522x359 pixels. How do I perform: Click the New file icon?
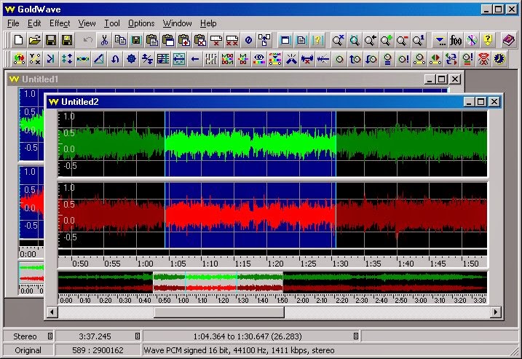(19, 40)
